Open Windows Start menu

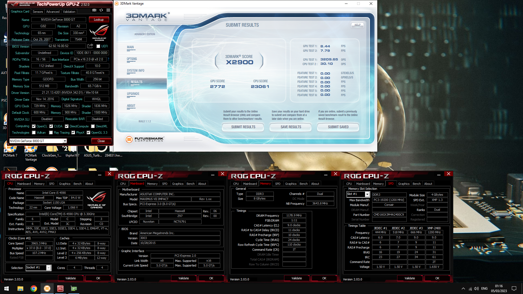point(7,289)
